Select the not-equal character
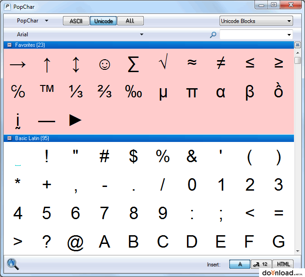 click(221, 62)
